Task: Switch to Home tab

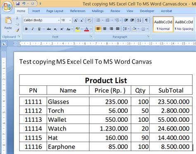Action: [x=21, y=11]
